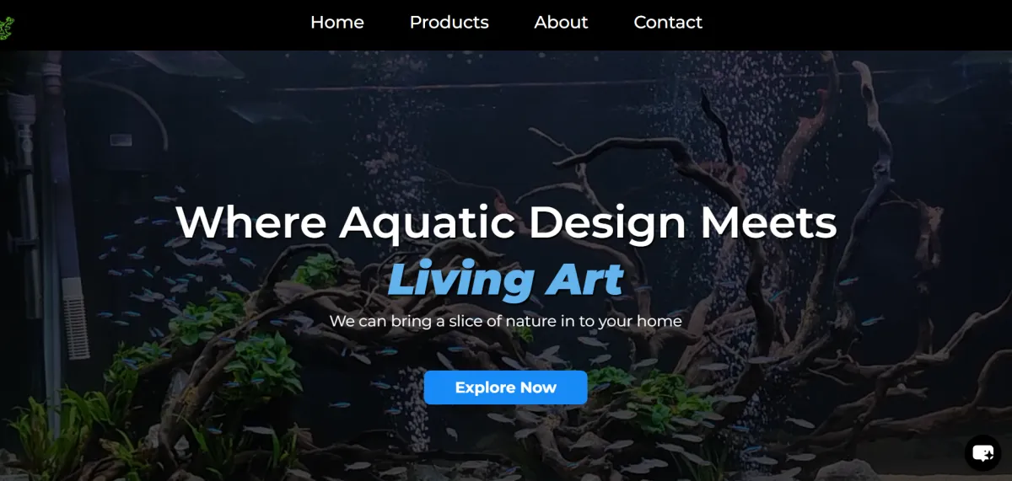The width and height of the screenshot is (1012, 481).
Task: Open the Contact page link
Action: [668, 23]
